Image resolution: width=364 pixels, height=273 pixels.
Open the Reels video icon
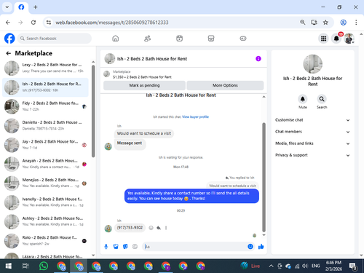pos(179,39)
